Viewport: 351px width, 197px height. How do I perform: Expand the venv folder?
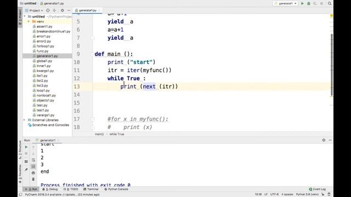[29, 21]
